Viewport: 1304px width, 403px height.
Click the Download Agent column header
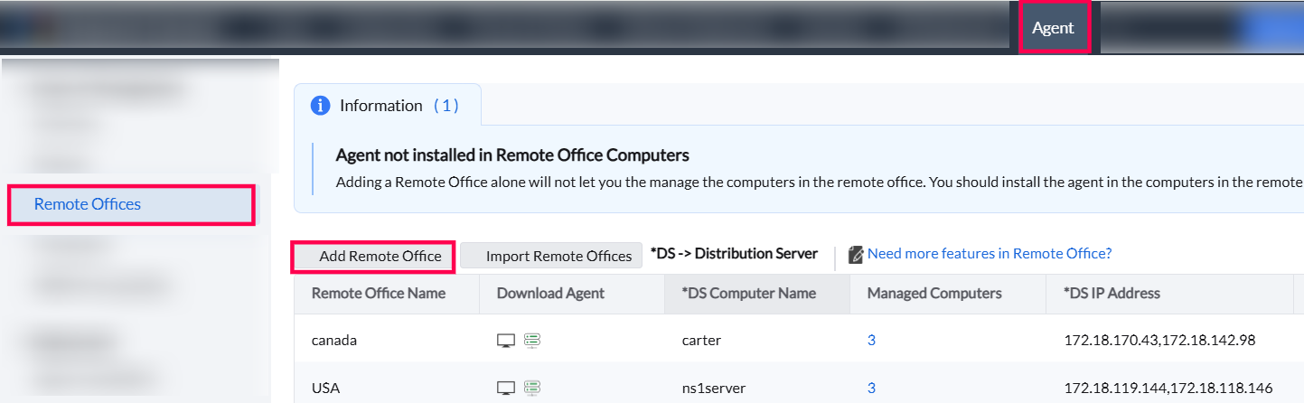pos(550,293)
